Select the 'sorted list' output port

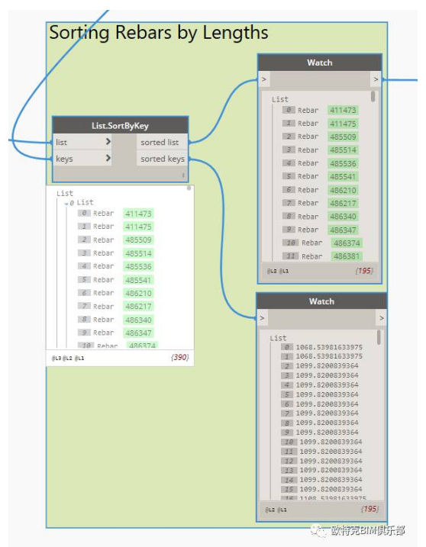[x=162, y=142]
